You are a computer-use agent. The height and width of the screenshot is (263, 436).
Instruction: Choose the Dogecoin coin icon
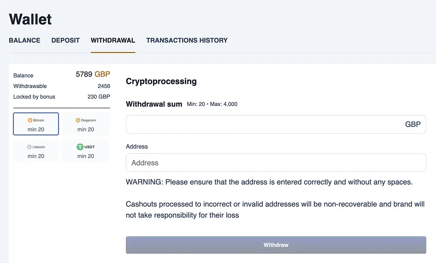tap(78, 120)
